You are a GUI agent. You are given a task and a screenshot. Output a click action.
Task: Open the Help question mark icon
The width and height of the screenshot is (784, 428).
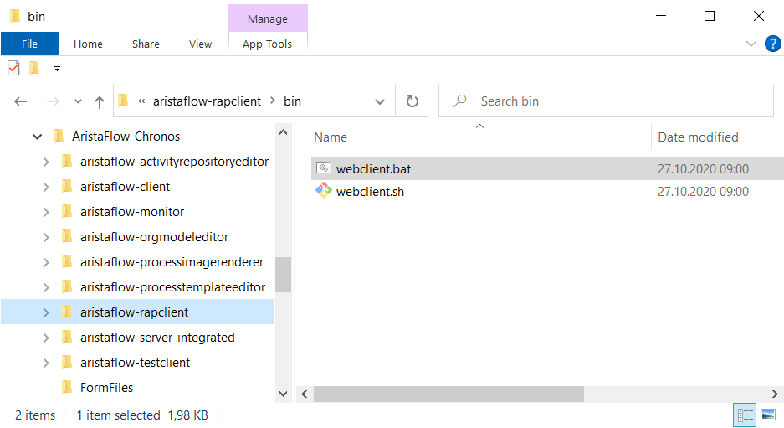click(772, 44)
